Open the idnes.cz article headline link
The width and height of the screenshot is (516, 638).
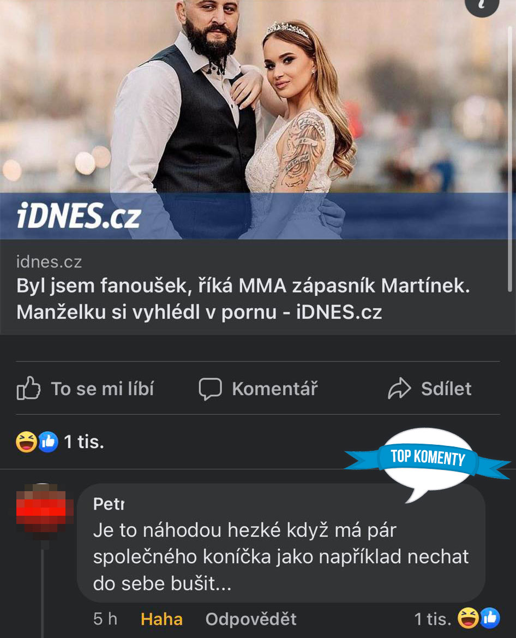click(243, 299)
